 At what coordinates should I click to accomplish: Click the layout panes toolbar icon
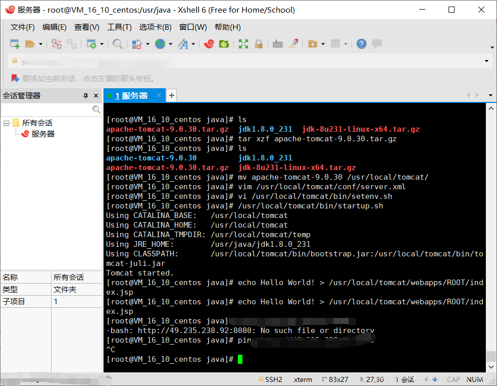pyautogui.click(x=335, y=44)
